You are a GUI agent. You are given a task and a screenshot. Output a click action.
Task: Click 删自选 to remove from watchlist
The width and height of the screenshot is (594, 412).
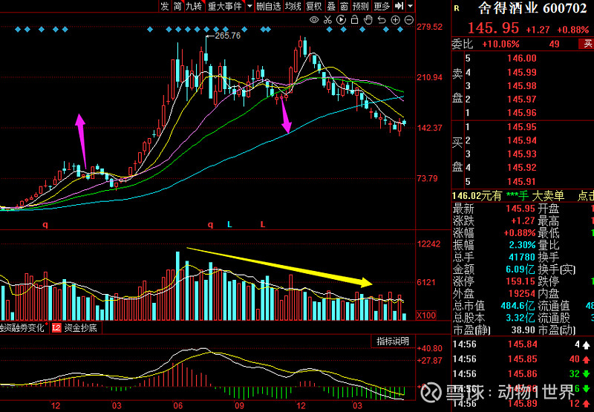(269, 6)
